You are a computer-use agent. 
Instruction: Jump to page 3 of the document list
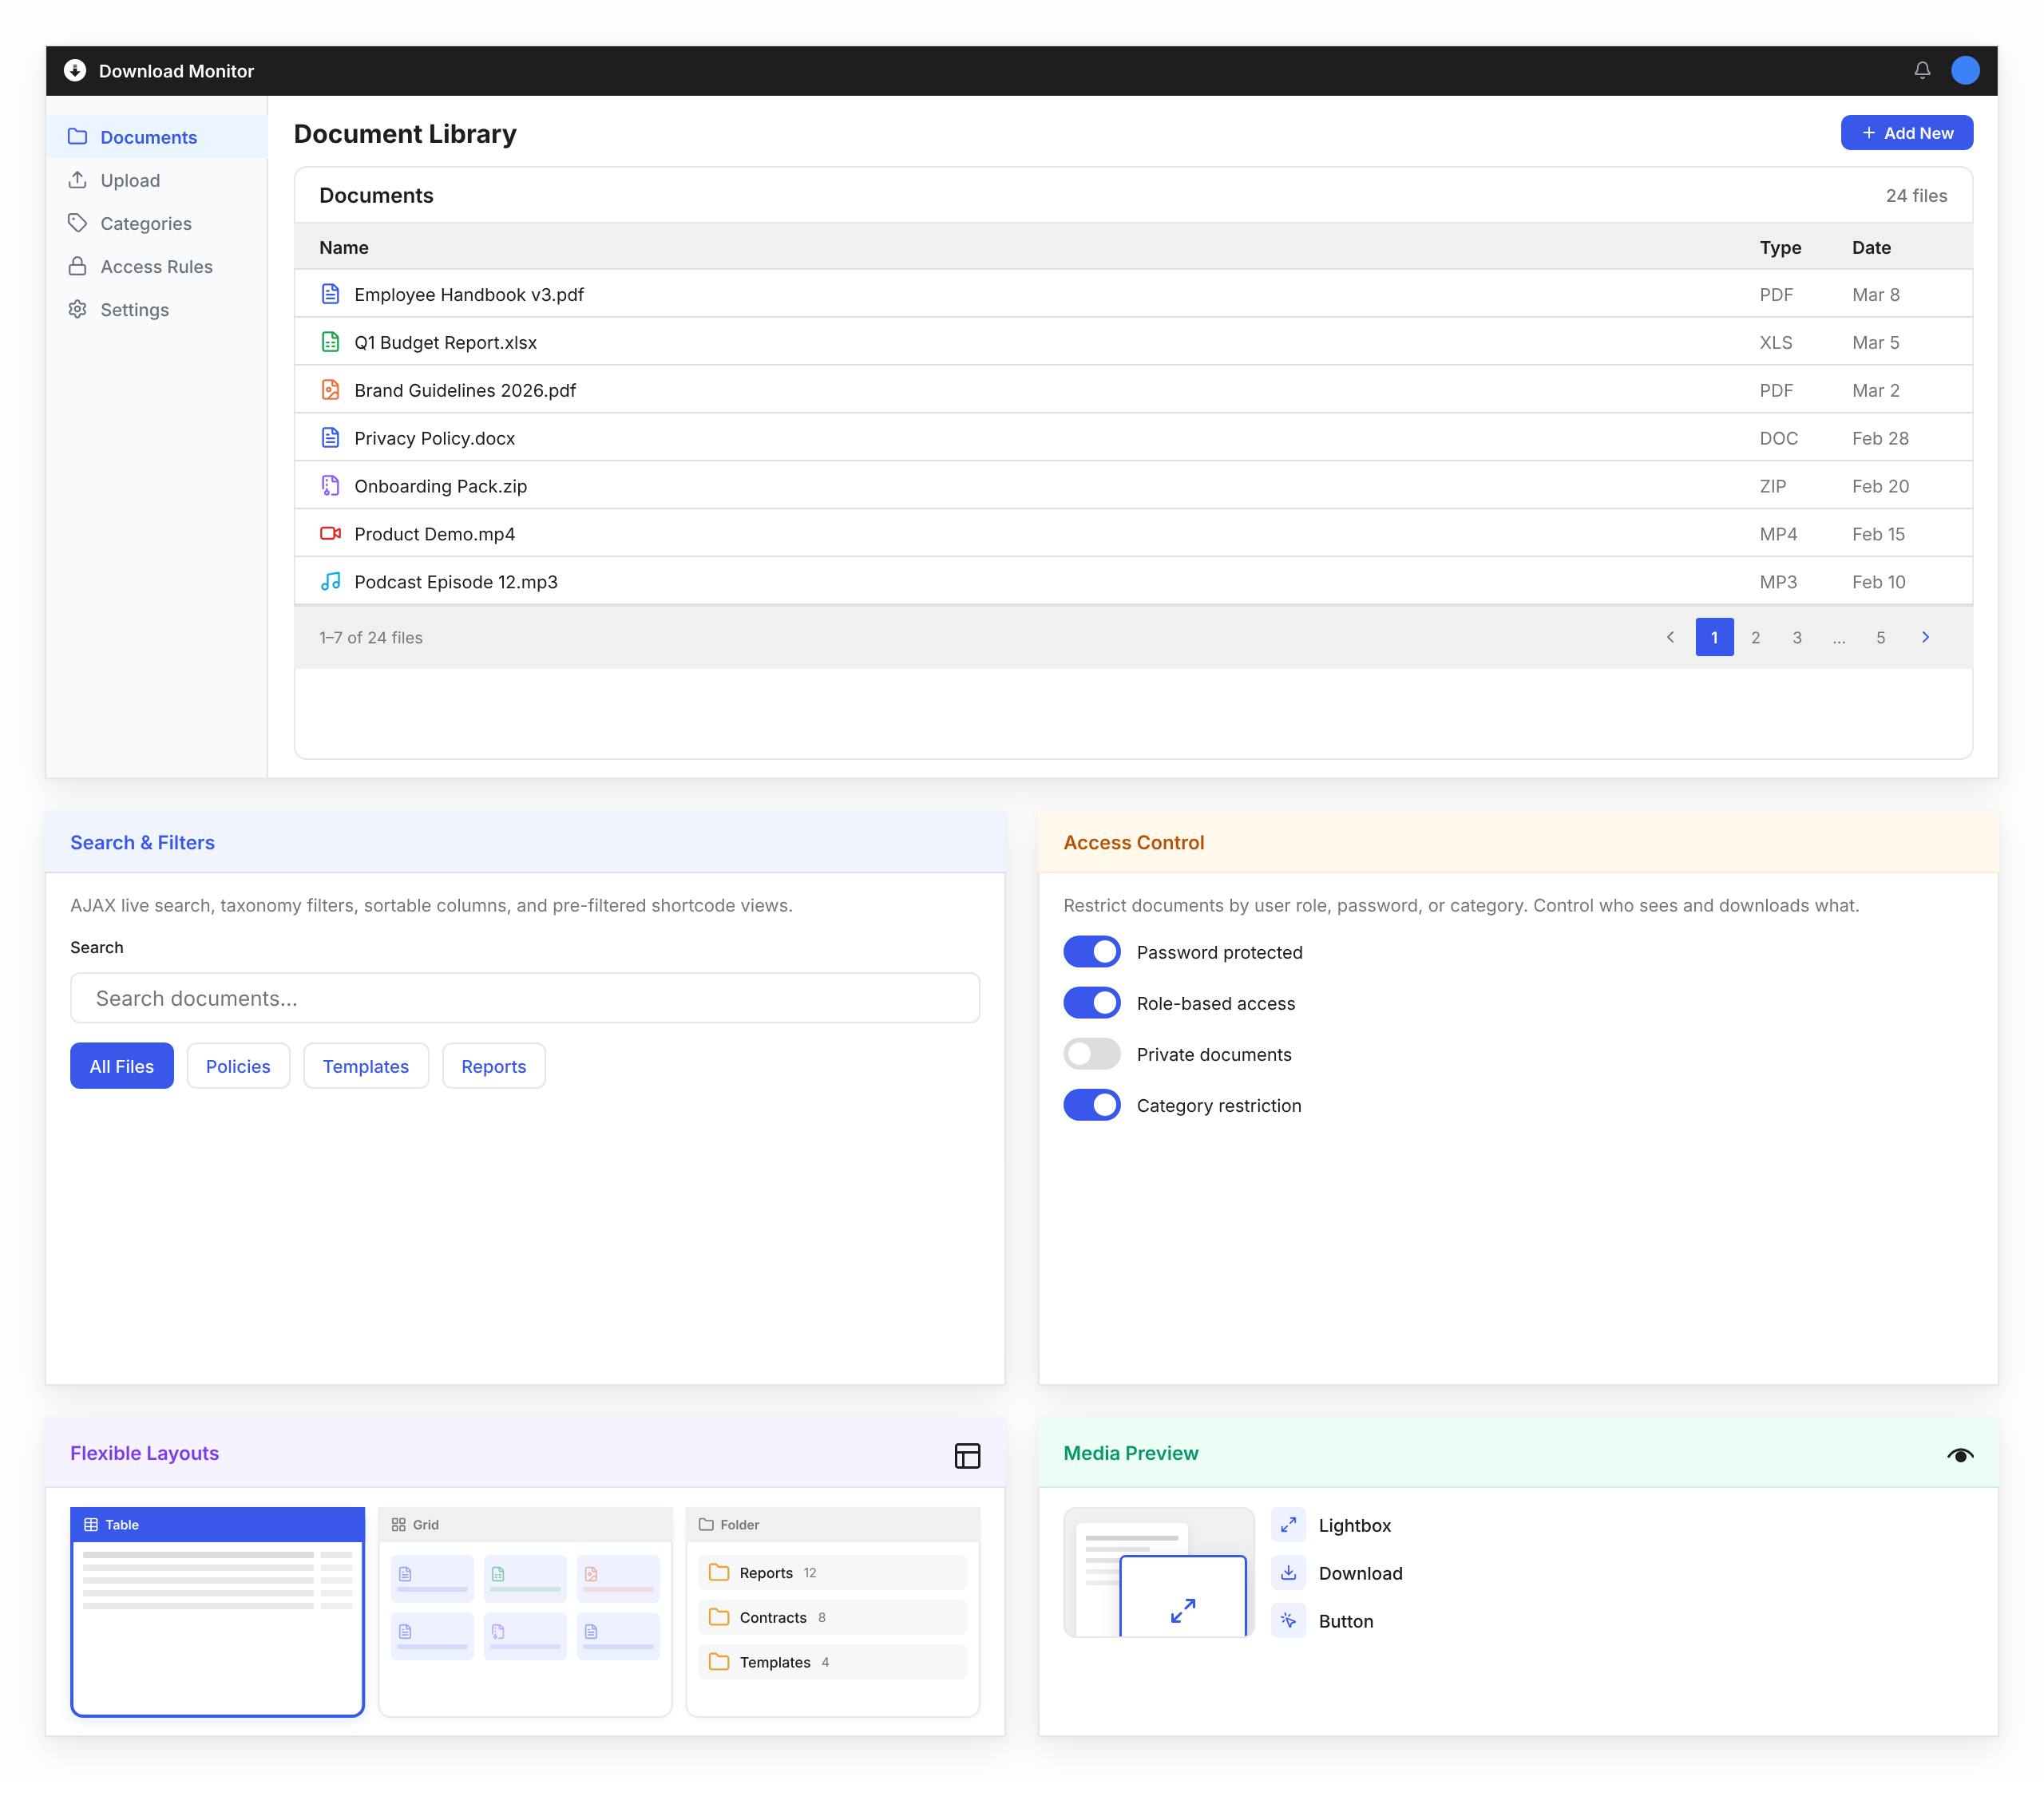[1797, 637]
